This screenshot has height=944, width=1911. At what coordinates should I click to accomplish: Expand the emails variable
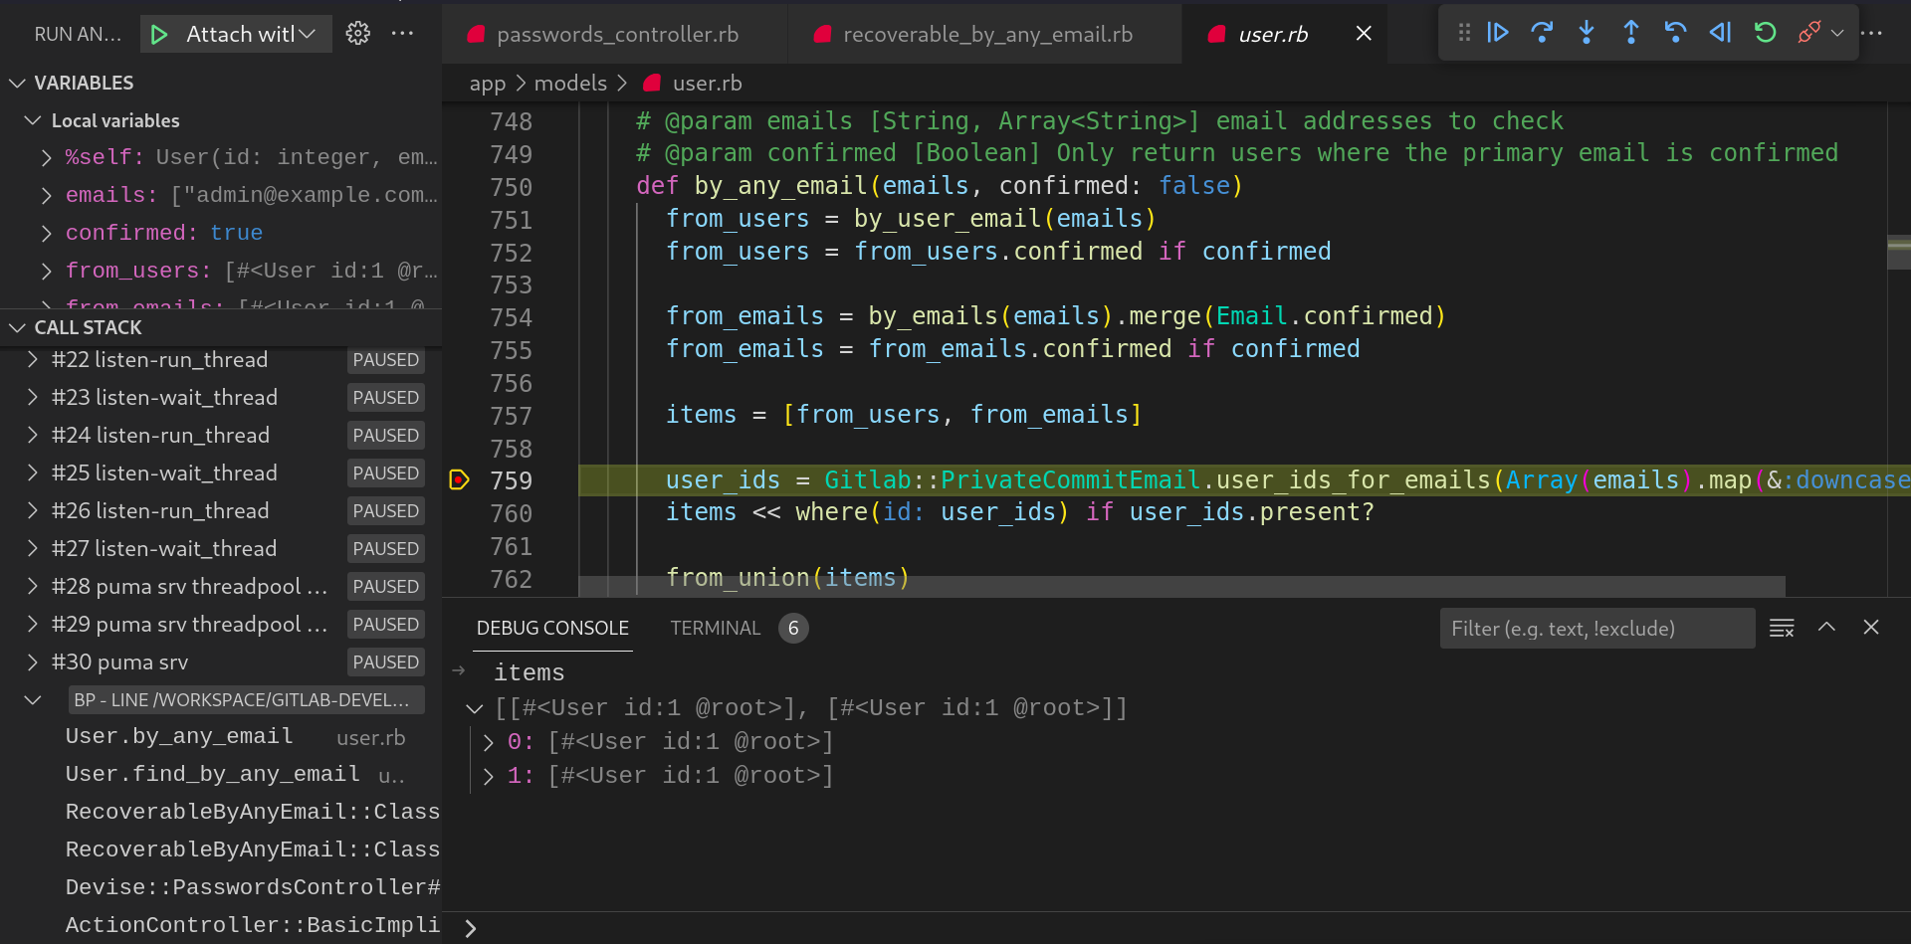click(47, 195)
